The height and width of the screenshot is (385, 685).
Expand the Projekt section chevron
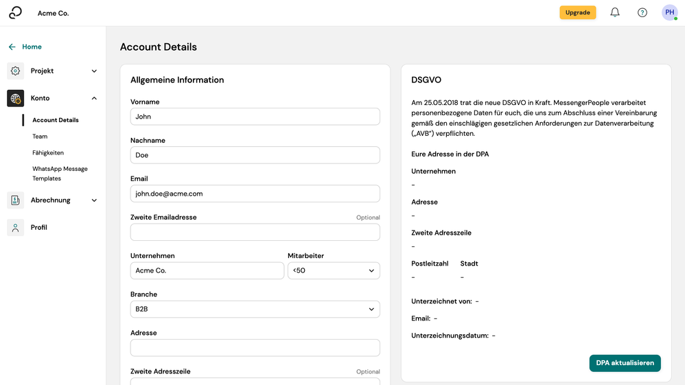click(x=94, y=71)
